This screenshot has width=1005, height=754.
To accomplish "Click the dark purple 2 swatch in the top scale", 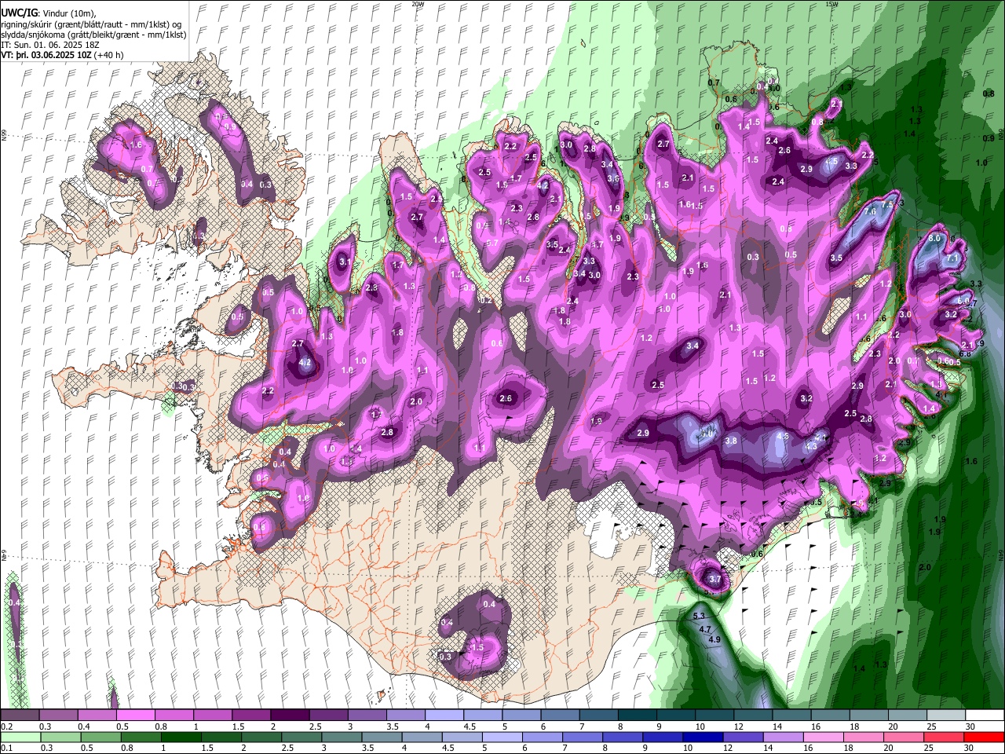I will click(290, 716).
